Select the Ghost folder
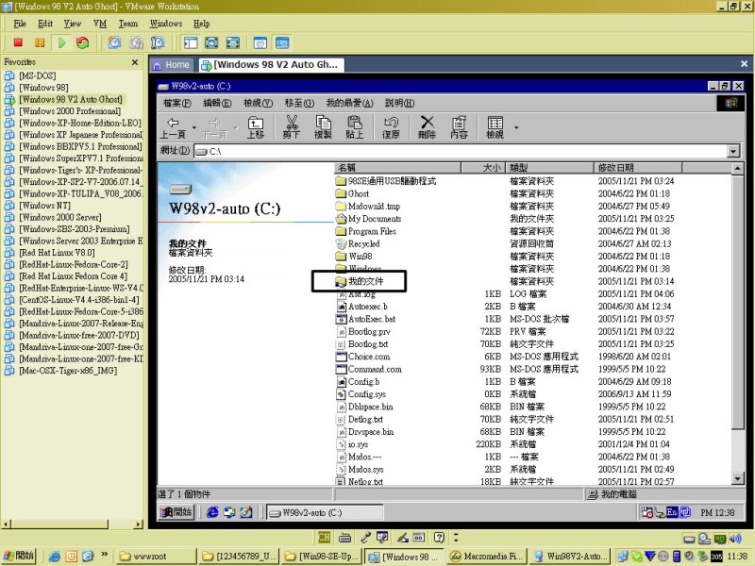The image size is (755, 566). coord(352,194)
